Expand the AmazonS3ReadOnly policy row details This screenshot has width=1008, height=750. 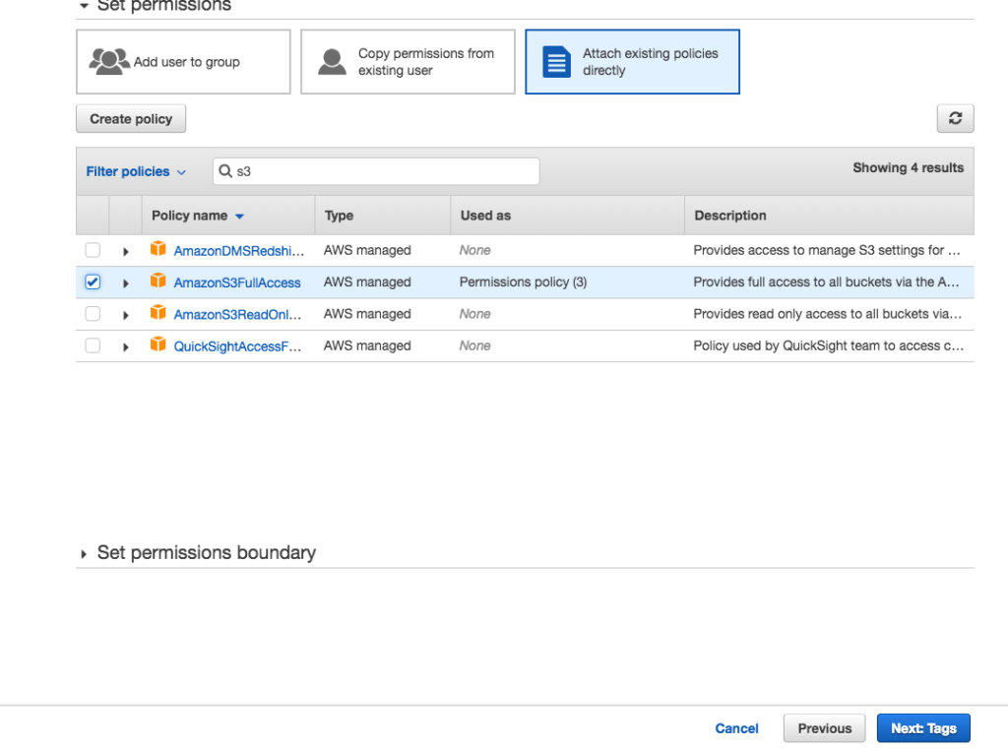point(126,315)
